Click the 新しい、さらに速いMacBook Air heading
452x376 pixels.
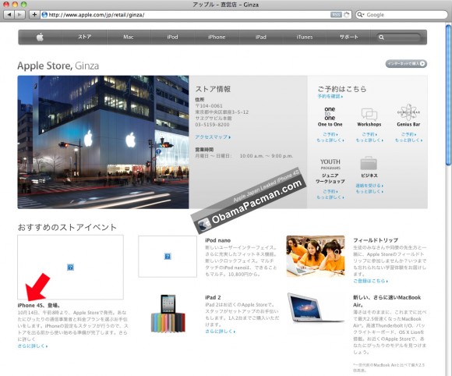coord(387,300)
